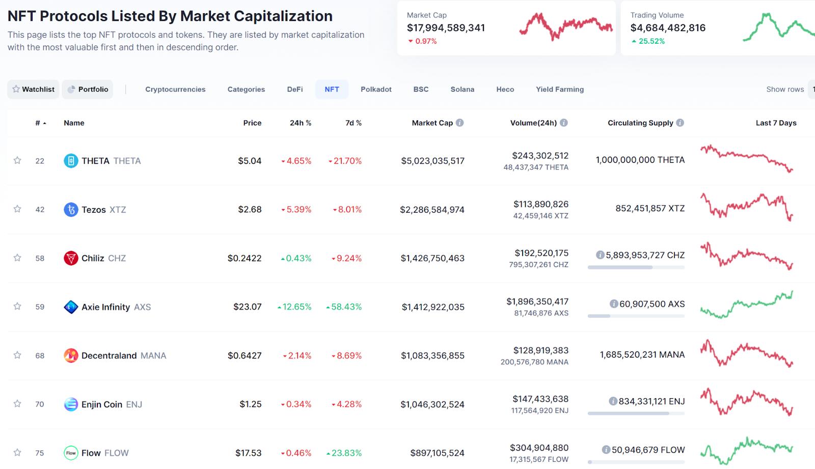Open the THETA coin name link
This screenshot has width=815, height=469.
tap(111, 161)
